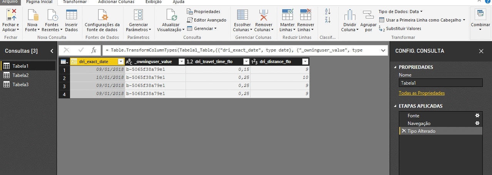The height and width of the screenshot is (175, 492).
Task: Switch to the Ajuda tab
Action: click(179, 2)
